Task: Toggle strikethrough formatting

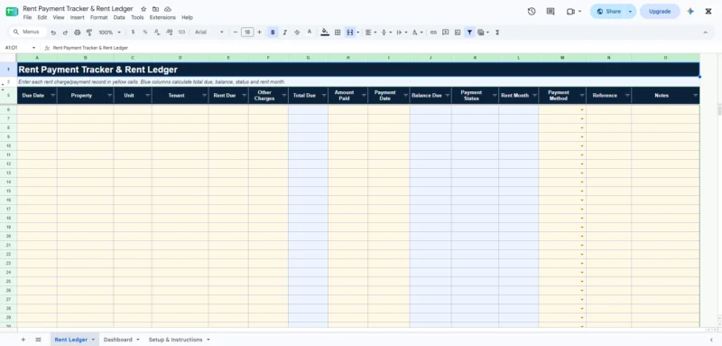Action: tap(297, 33)
